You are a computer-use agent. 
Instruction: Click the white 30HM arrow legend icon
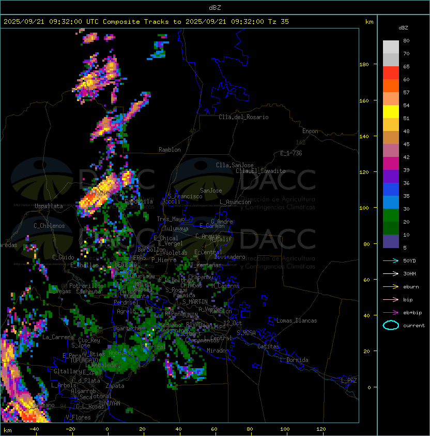391,273
